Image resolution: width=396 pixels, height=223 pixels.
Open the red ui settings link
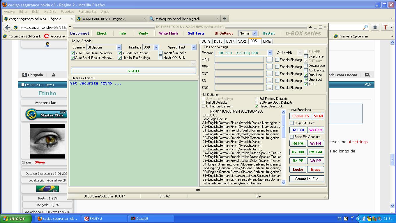point(358,142)
